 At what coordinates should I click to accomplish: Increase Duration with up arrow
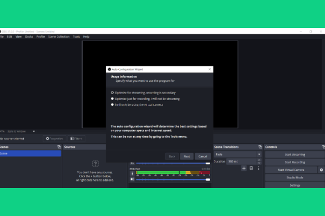point(259,160)
